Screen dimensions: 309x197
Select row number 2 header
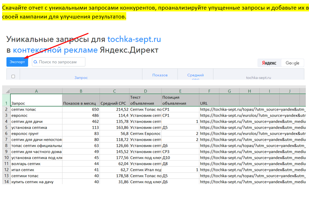click(x=6, y=109)
